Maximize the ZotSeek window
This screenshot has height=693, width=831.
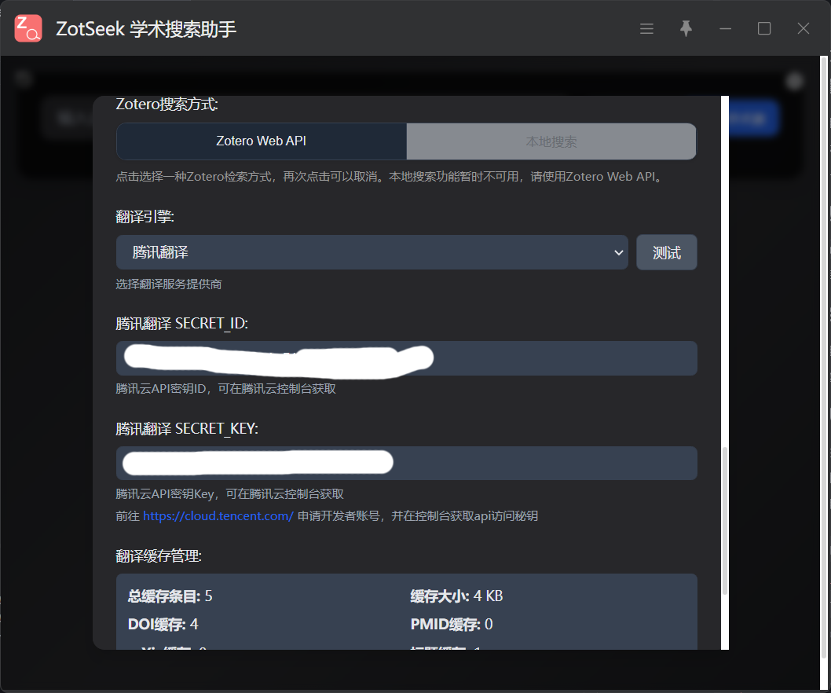tap(764, 28)
